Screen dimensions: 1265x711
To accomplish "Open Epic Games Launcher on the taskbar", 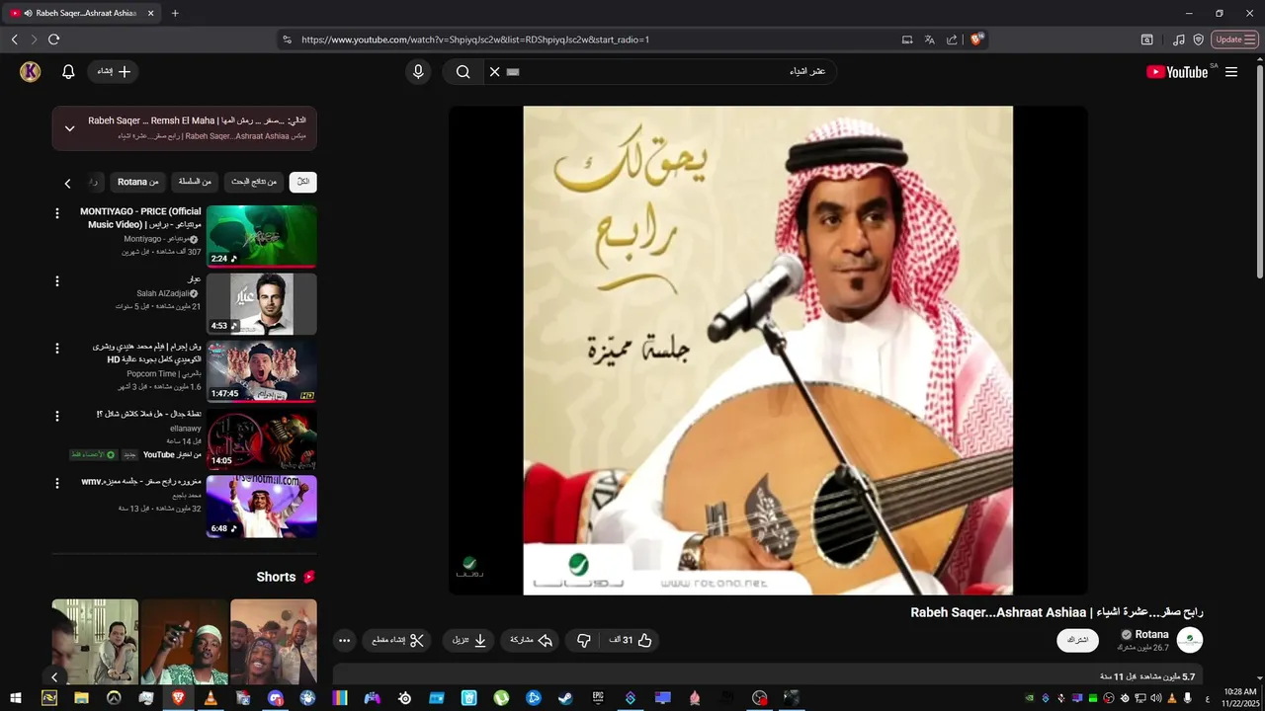I will [x=598, y=698].
